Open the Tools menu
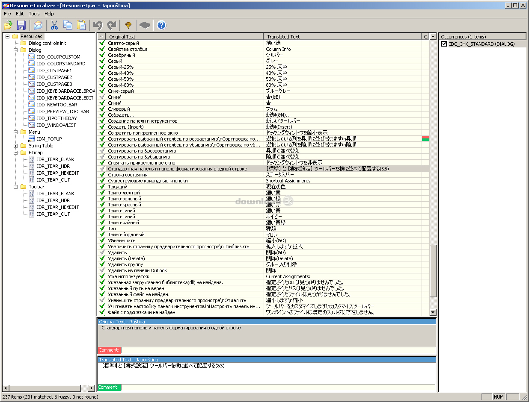The height and width of the screenshot is (402, 529). click(x=34, y=14)
